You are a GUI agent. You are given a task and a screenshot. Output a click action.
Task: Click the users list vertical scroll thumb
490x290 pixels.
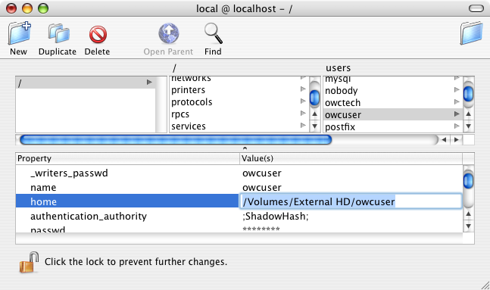coord(468,94)
